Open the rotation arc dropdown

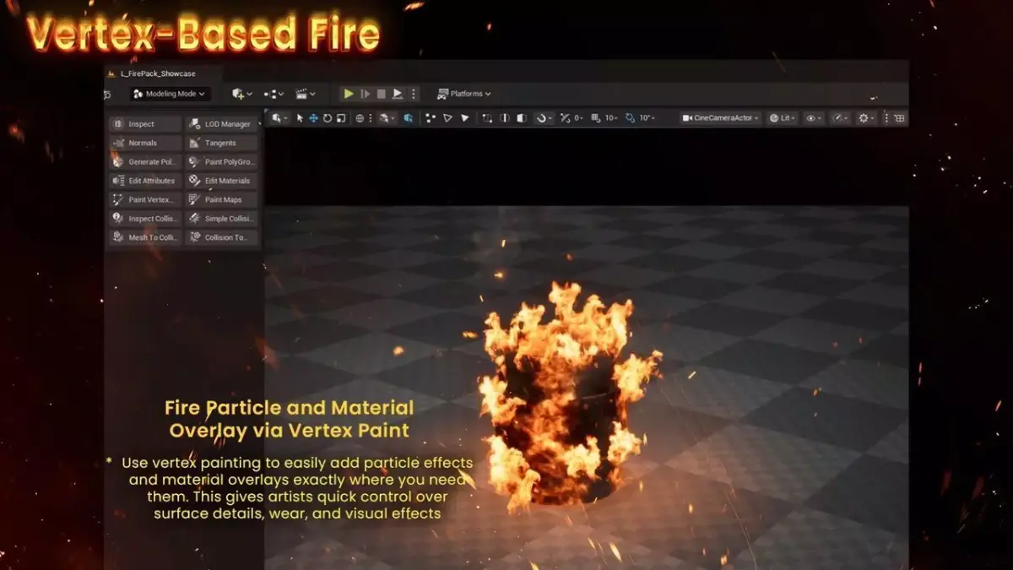point(544,118)
